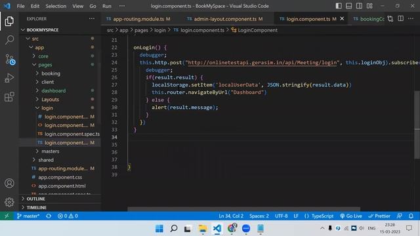Screen dimensions: 420x236
Task: Open the Search view in activity bar
Action: 9,40
